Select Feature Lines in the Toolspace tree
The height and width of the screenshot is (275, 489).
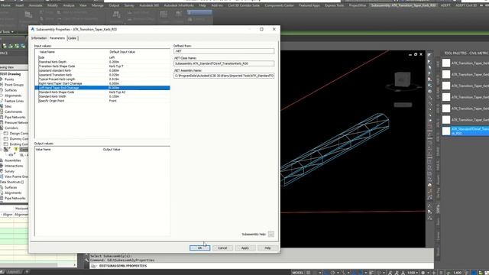(x=14, y=101)
